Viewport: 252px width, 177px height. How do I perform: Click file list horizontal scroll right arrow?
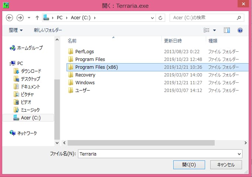tap(245, 143)
